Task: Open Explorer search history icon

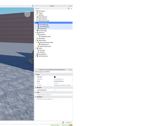Action: tap(69, 8)
